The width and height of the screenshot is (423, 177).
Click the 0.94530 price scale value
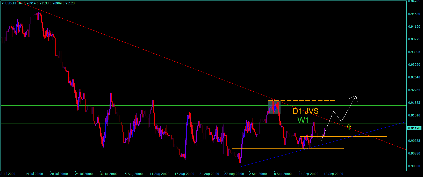click(x=414, y=14)
